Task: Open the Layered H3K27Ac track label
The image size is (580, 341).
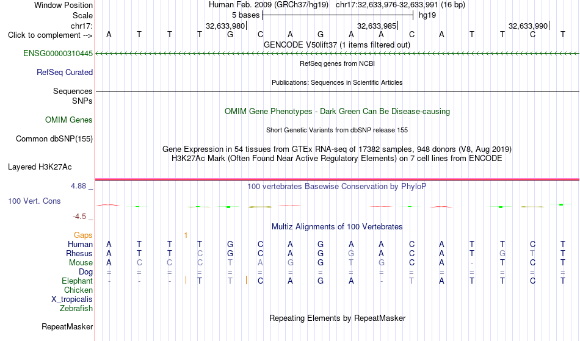Action: pos(40,167)
